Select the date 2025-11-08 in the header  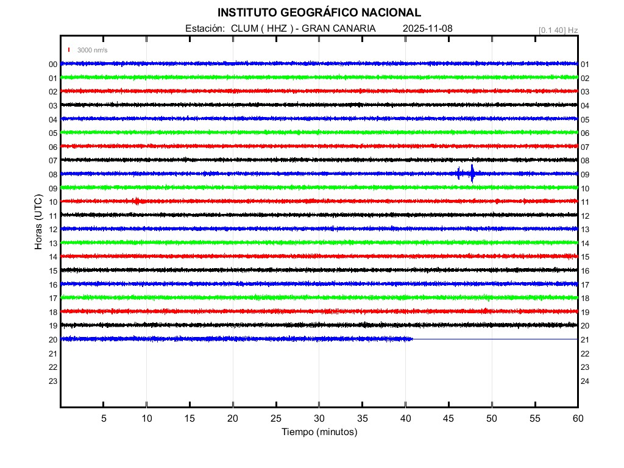[x=428, y=29]
